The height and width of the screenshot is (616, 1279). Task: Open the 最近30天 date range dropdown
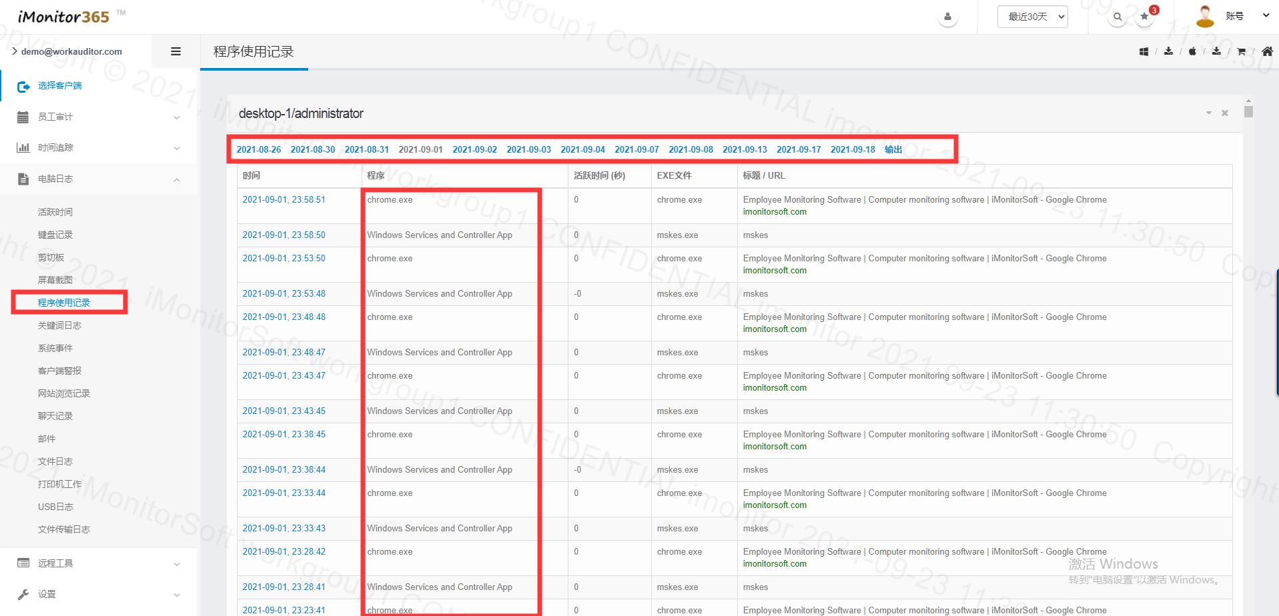pyautogui.click(x=1032, y=17)
